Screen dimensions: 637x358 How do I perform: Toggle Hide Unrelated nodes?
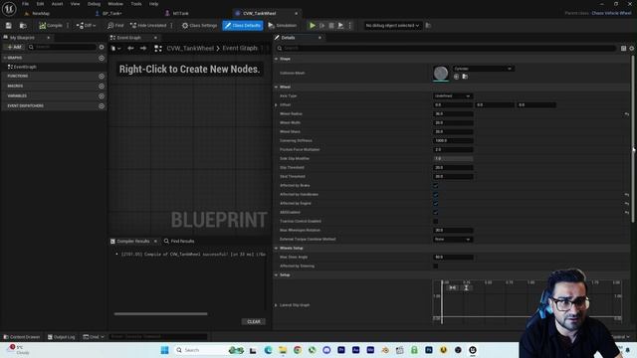(148, 26)
